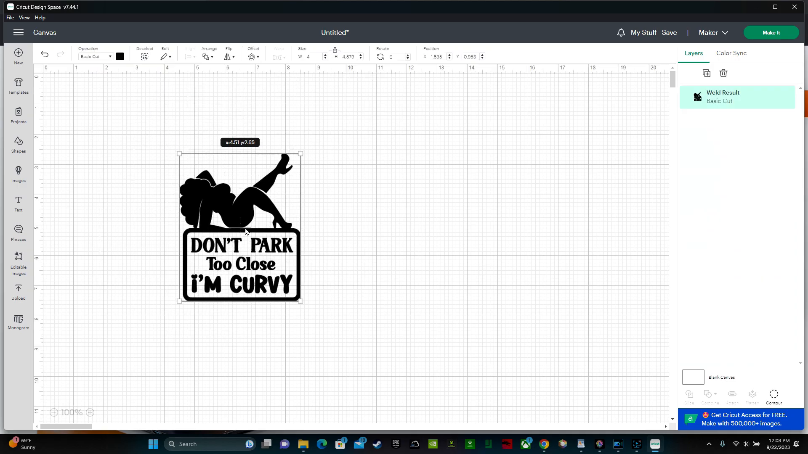Click the Cricut Access free banner
808x454 pixels.
tap(741, 419)
